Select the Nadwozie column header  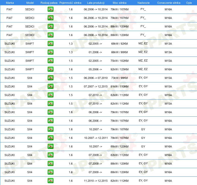[x=144, y=3]
